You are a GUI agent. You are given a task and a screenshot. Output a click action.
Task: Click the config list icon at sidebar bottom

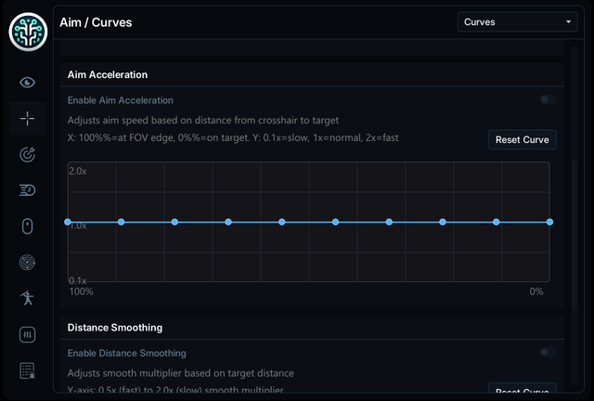click(27, 370)
